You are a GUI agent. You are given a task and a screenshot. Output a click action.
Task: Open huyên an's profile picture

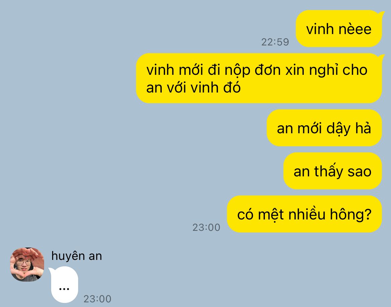pyautogui.click(x=27, y=264)
